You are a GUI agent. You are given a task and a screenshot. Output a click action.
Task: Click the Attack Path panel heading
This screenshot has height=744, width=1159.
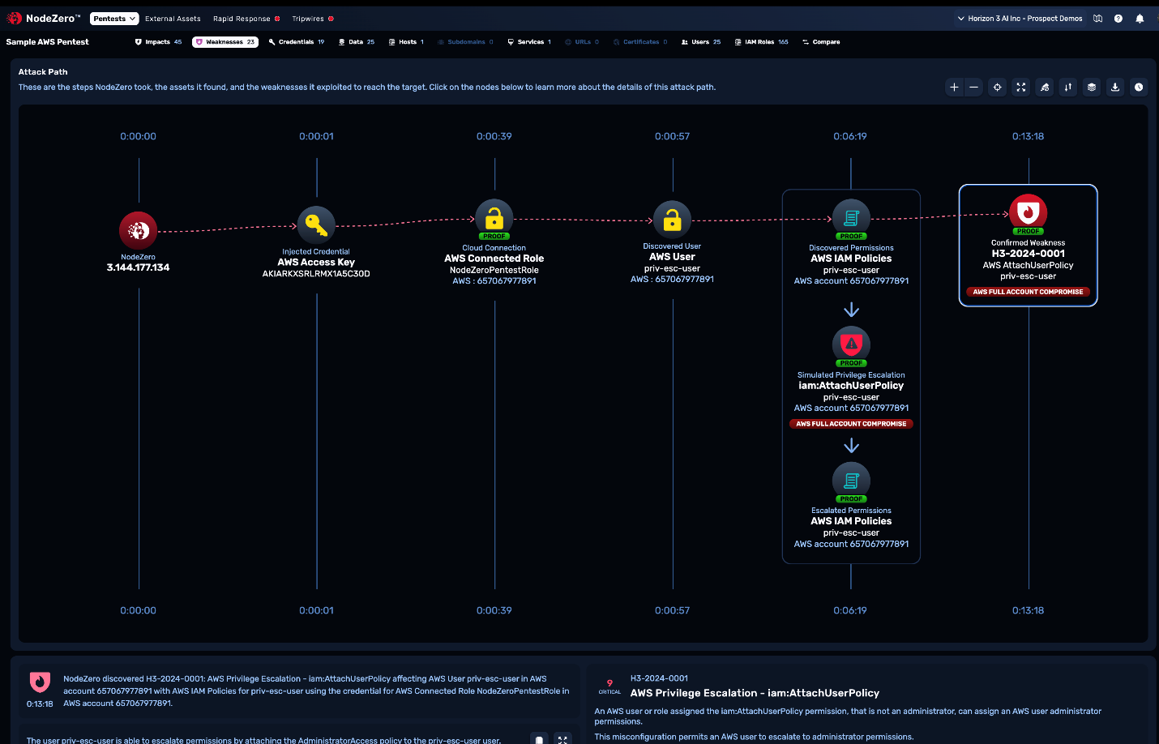[x=43, y=72]
